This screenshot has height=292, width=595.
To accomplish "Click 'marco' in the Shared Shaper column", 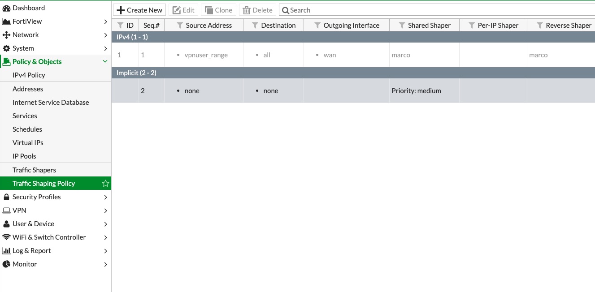I will [x=401, y=55].
